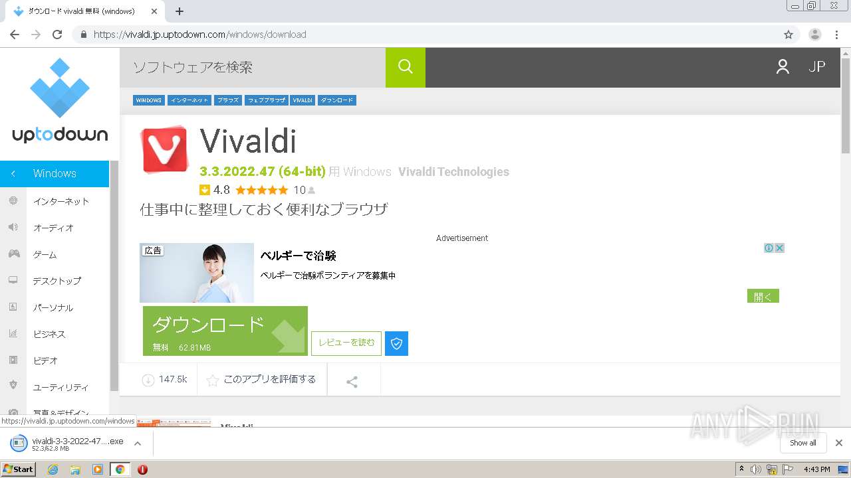Viewport: 851px width, 478px height.
Task: Go back with Windows sidebar chevron
Action: point(13,173)
